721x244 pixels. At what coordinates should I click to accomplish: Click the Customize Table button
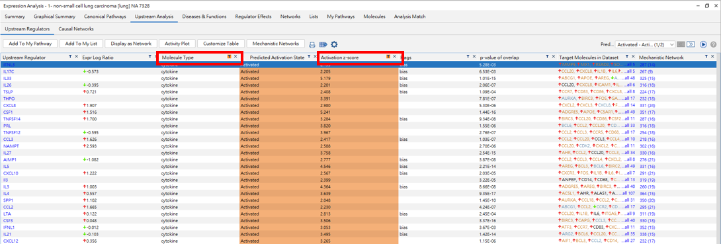coord(221,44)
